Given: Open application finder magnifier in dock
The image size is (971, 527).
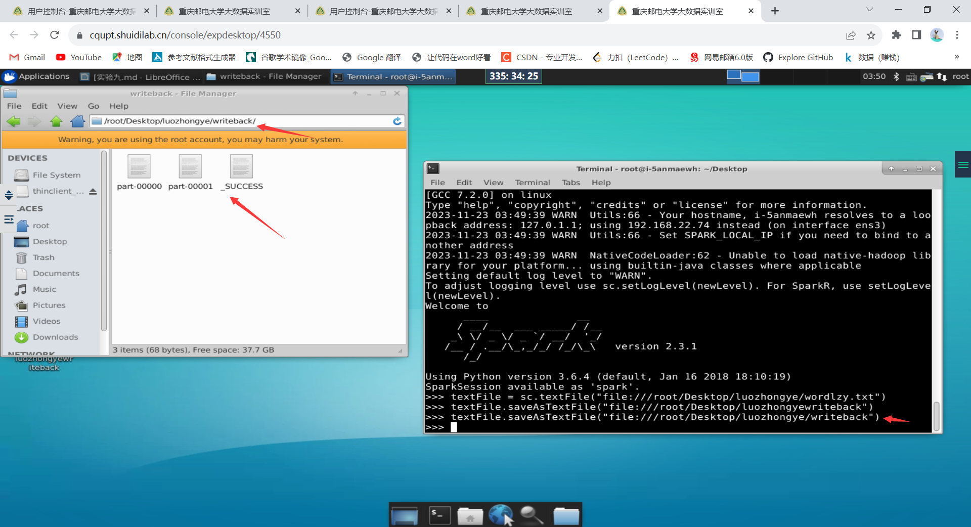Looking at the screenshot, I should 532,515.
